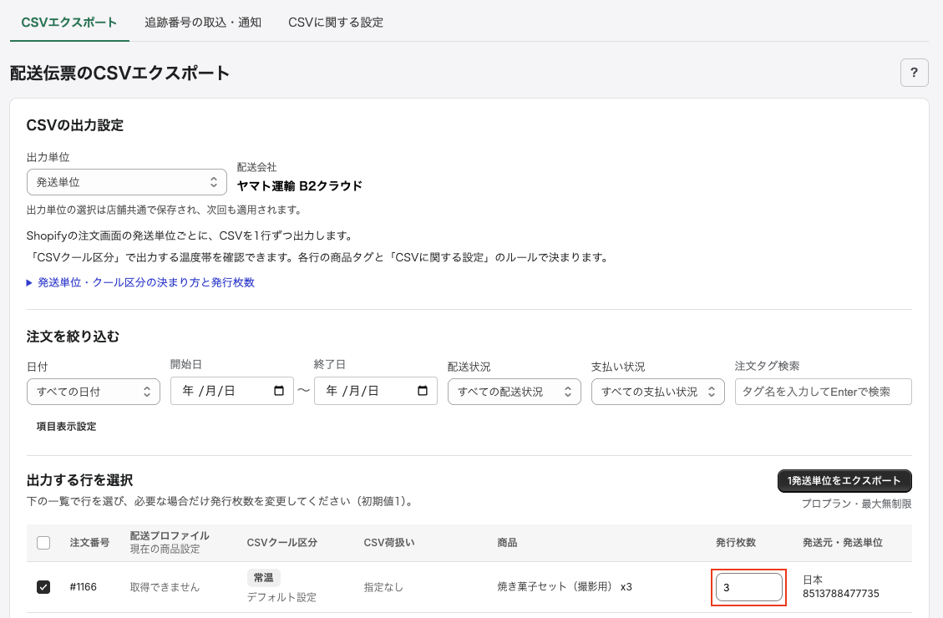Open the すべての日付 date filter dropdown

pyautogui.click(x=94, y=392)
